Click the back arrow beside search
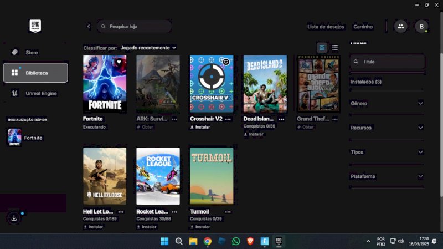This screenshot has width=443, height=249. 89,26
